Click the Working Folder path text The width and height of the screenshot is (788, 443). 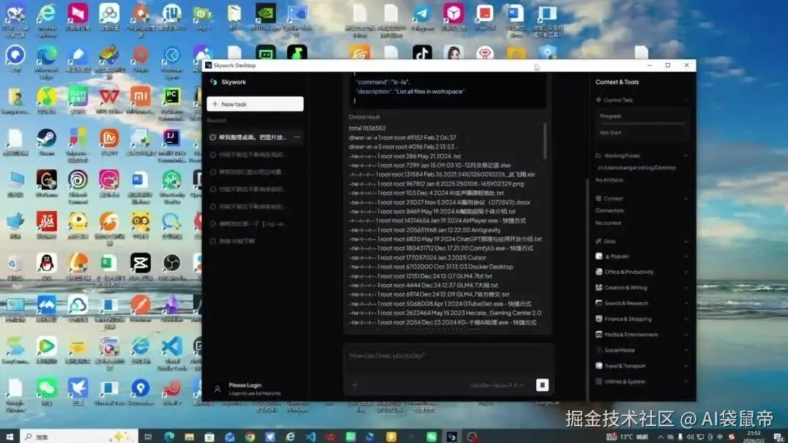click(x=636, y=168)
